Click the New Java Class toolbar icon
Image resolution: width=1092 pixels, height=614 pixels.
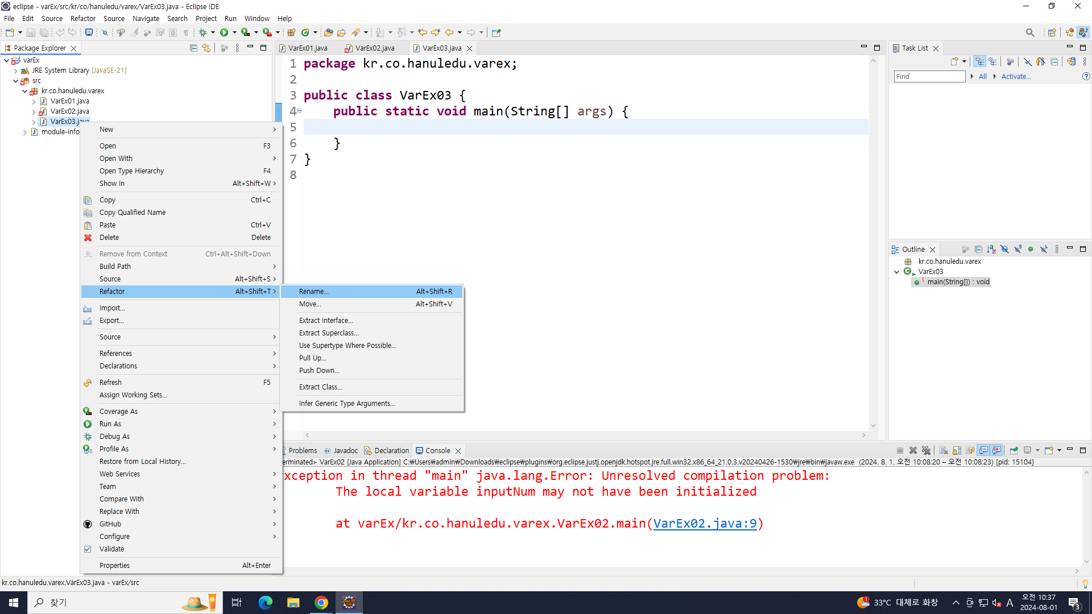click(x=305, y=32)
